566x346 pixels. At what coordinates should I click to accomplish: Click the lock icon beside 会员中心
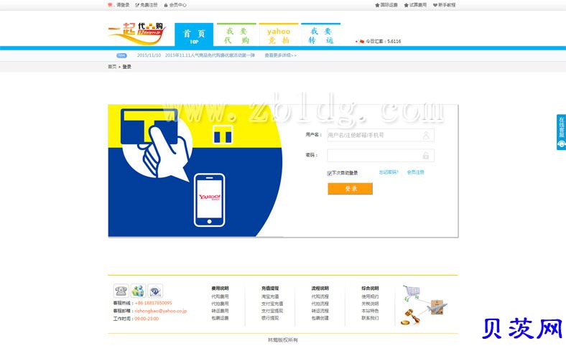point(166,5)
